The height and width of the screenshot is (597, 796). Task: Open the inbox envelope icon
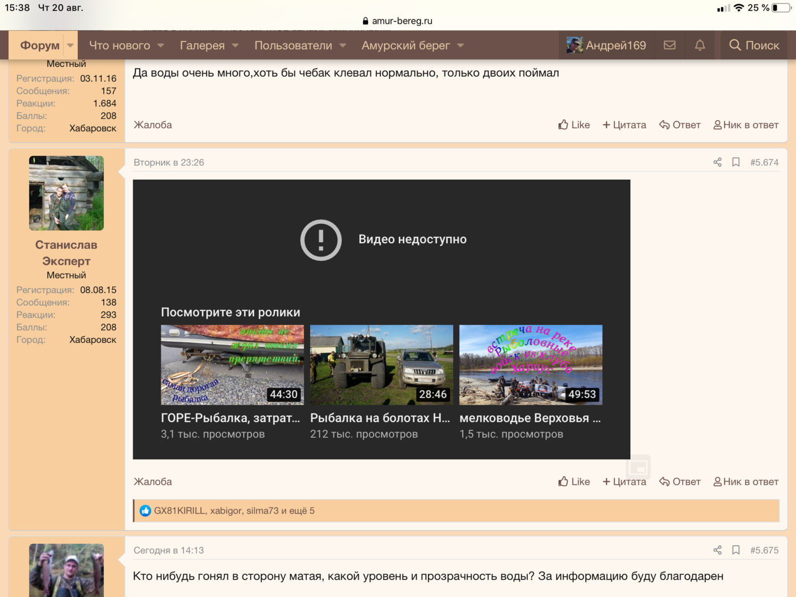(x=669, y=45)
